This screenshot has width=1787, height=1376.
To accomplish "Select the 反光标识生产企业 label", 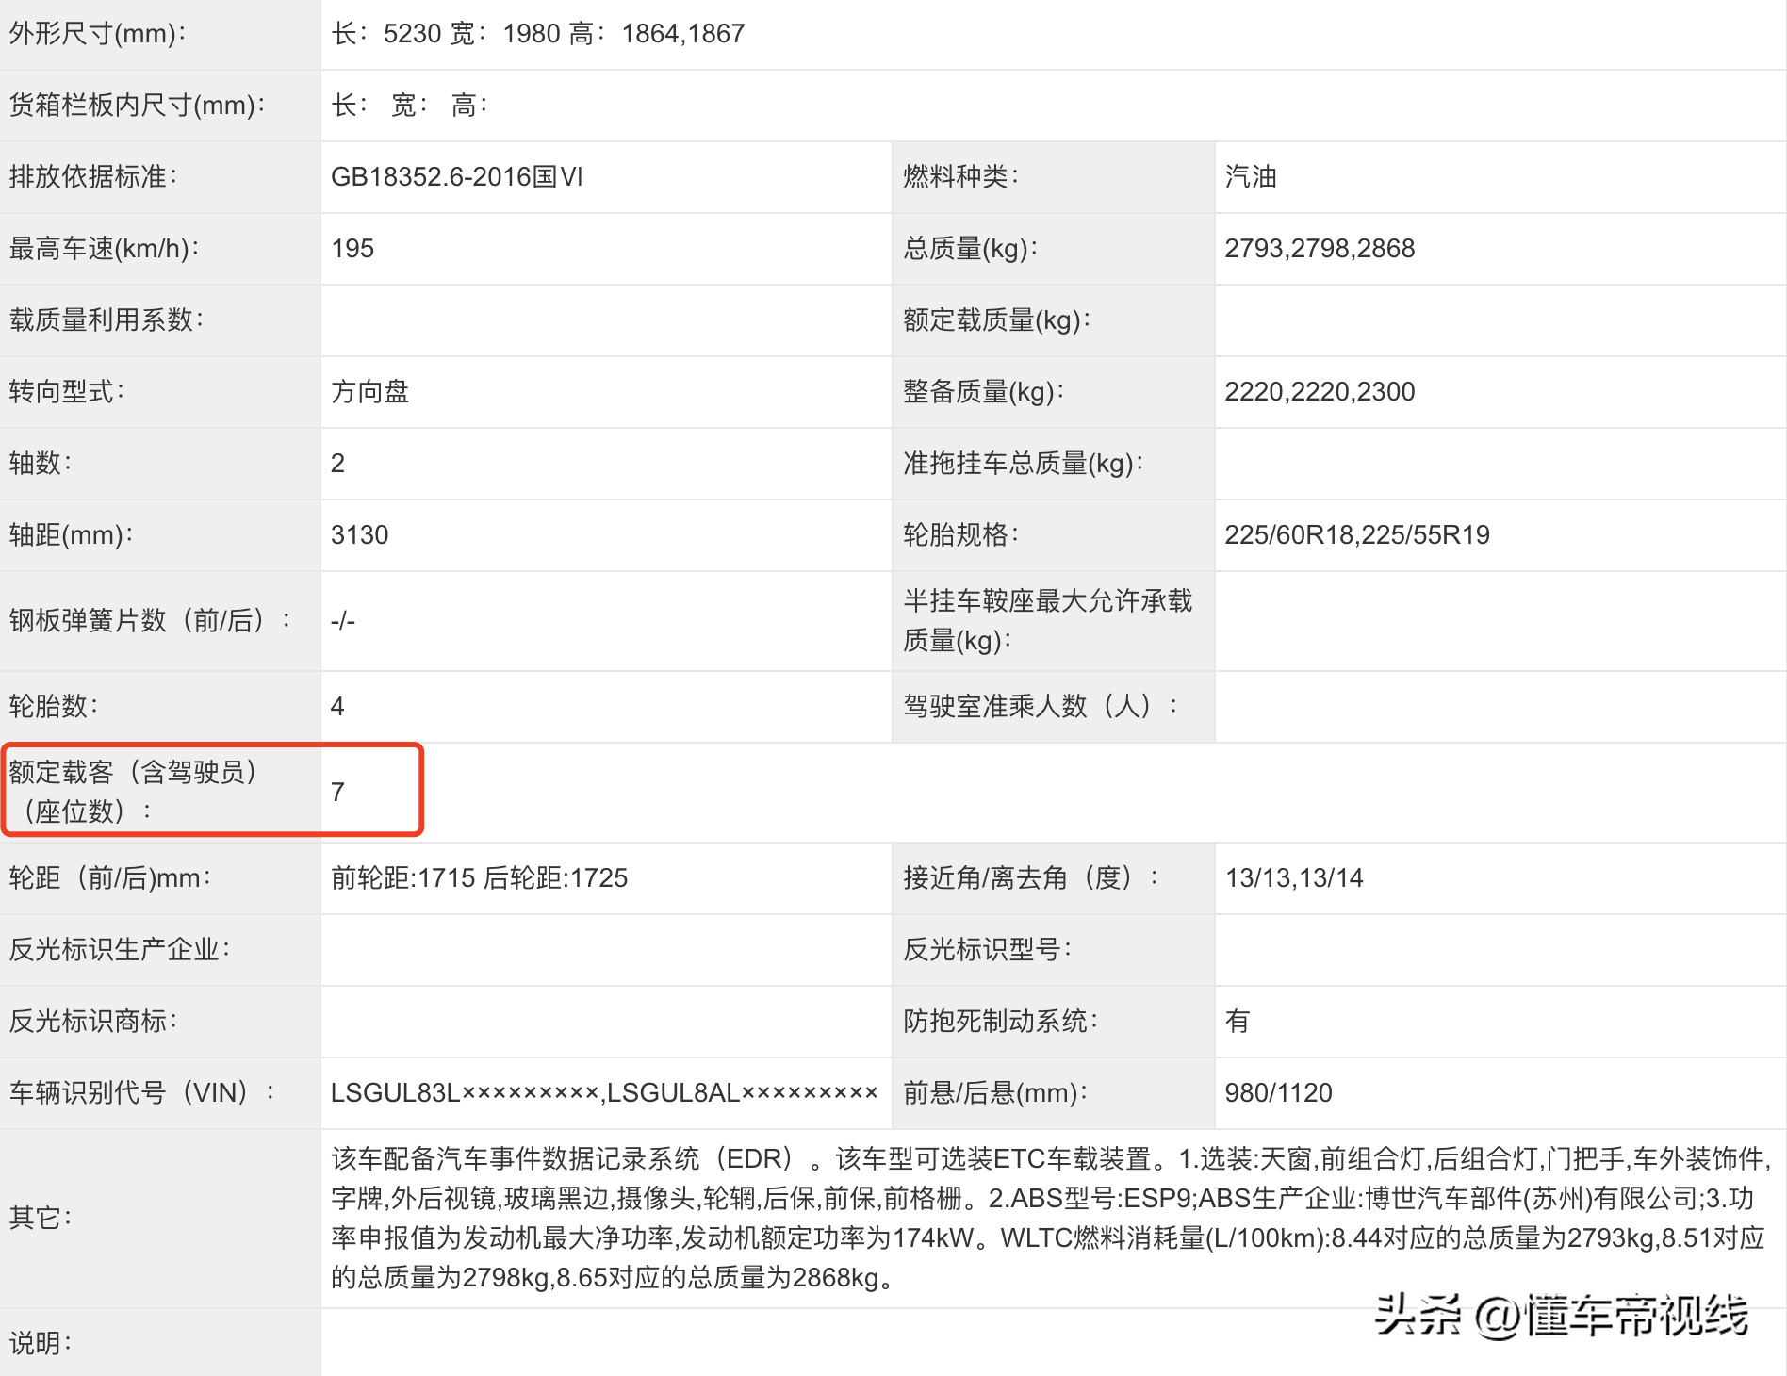I will tap(120, 950).
